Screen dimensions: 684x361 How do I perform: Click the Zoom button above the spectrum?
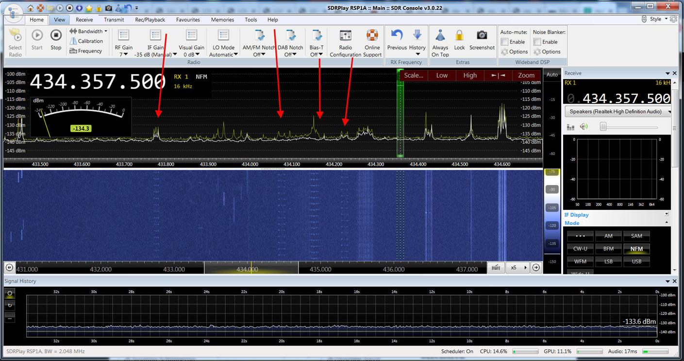[x=526, y=75]
